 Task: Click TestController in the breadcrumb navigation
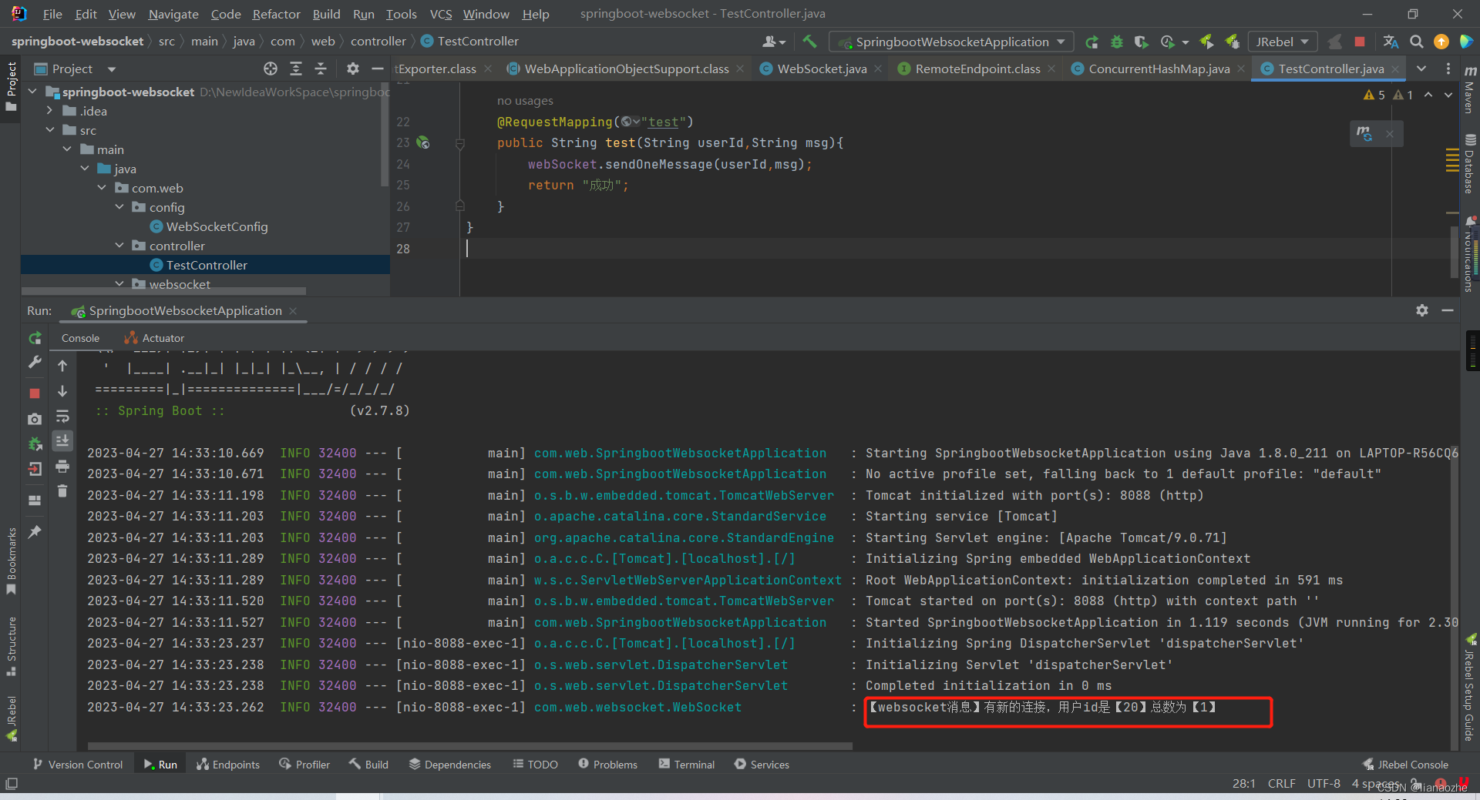tap(477, 41)
